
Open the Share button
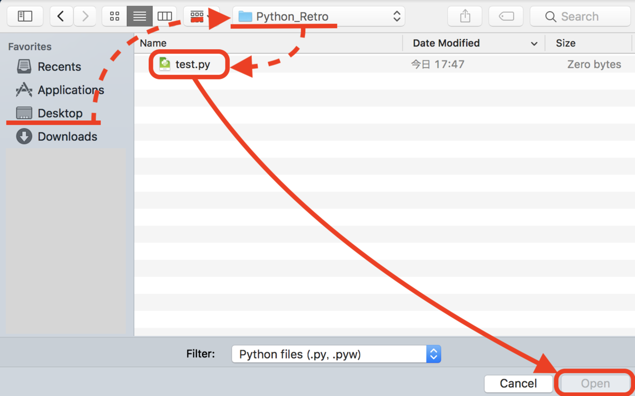coord(464,16)
